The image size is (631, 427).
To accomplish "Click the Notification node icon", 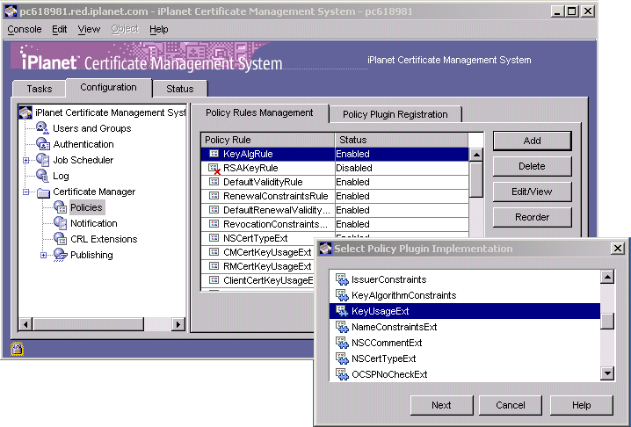I will [61, 223].
